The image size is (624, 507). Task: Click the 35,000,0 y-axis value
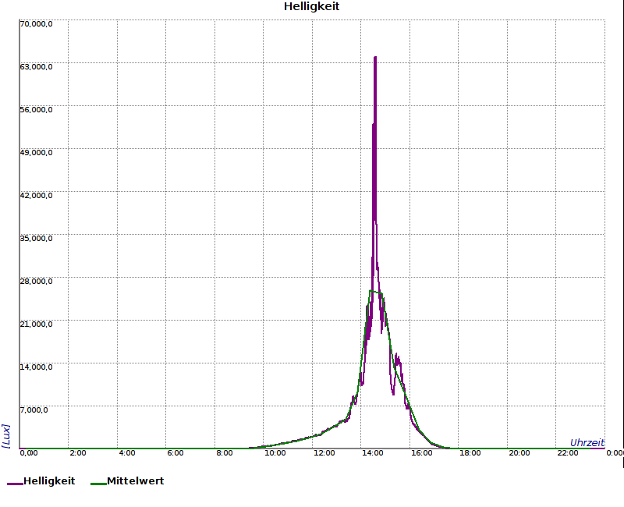pos(36,239)
